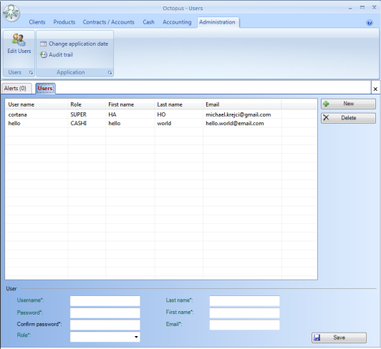Select the hello user row
Image resolution: width=381 pixels, height=349 pixels.
161,123
